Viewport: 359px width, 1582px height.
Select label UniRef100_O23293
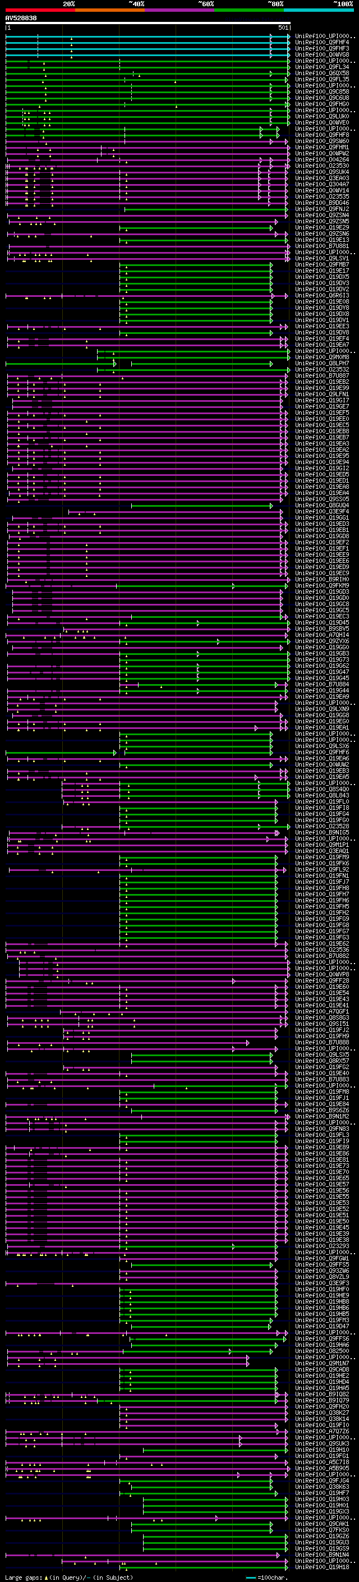[x=322, y=1246]
